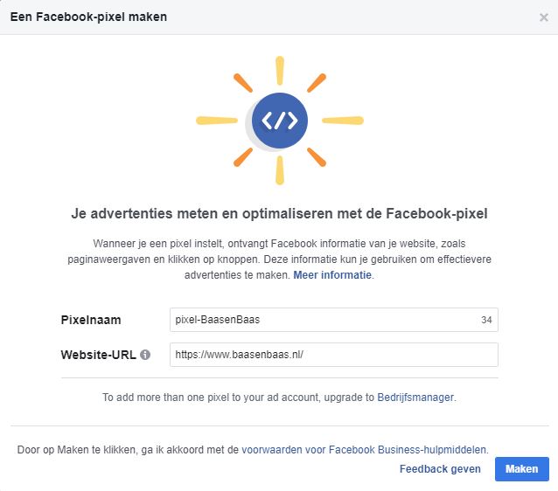558x491 pixels.
Task: Open voorwaarden voor Facebook Business-hulpmiddelen link
Action: [364, 450]
